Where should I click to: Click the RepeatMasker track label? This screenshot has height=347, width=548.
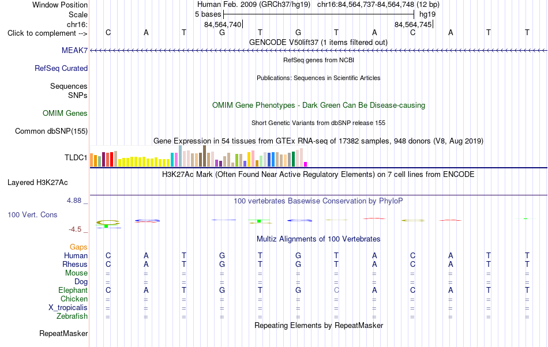(x=63, y=334)
